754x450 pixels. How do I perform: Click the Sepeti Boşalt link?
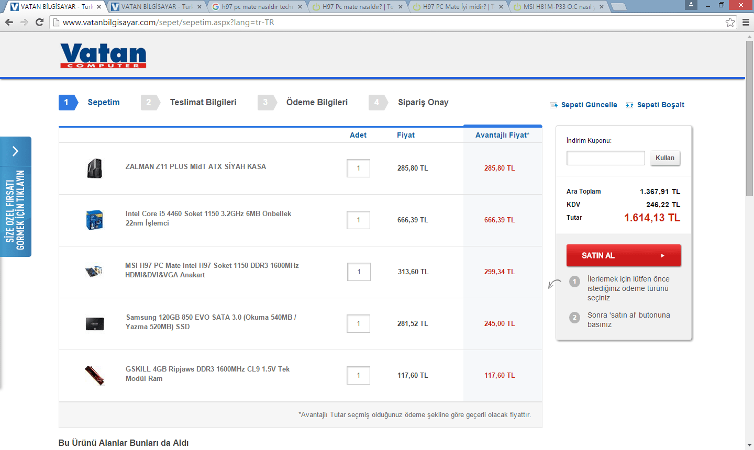pyautogui.click(x=661, y=105)
